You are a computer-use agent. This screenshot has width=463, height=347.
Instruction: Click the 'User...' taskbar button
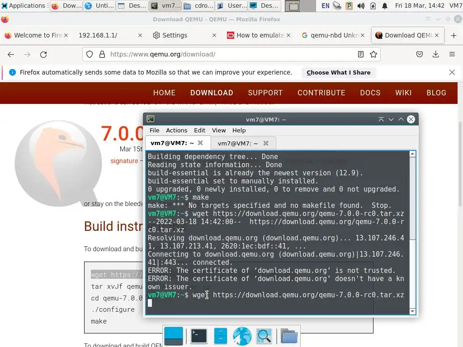click(231, 5)
